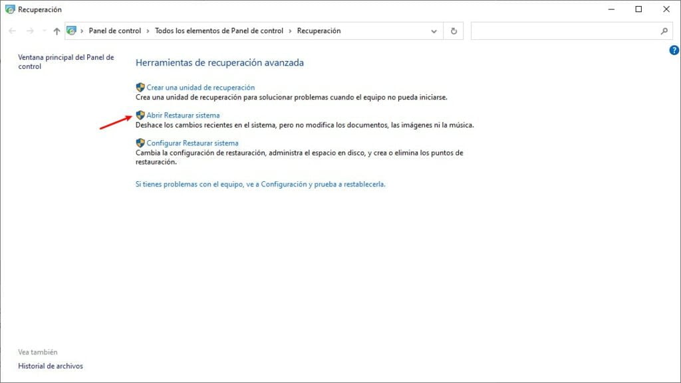Open Configurar Restaurar sistema link
The image size is (681, 383).
click(x=192, y=143)
